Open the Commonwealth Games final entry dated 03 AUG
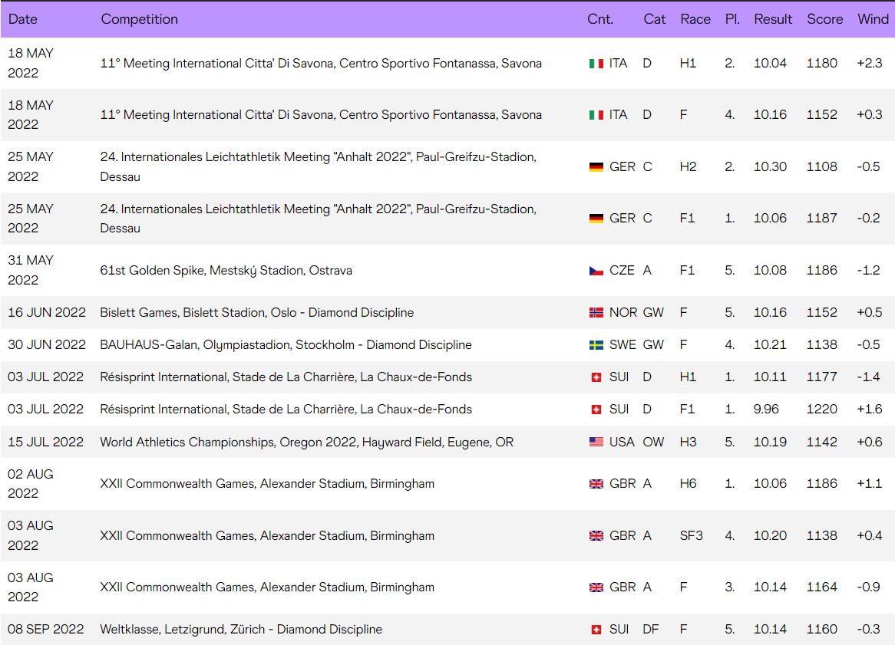The image size is (895, 645). [267, 587]
